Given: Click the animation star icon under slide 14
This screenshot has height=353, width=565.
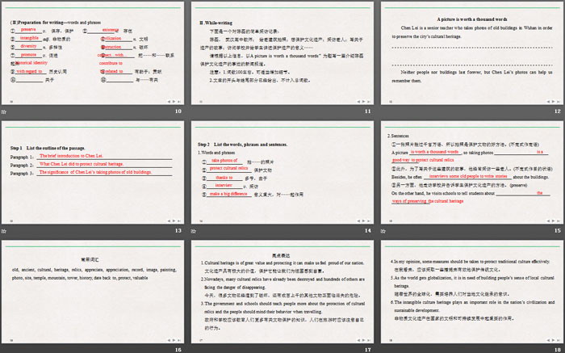Looking at the screenshot, I should pos(194,230).
